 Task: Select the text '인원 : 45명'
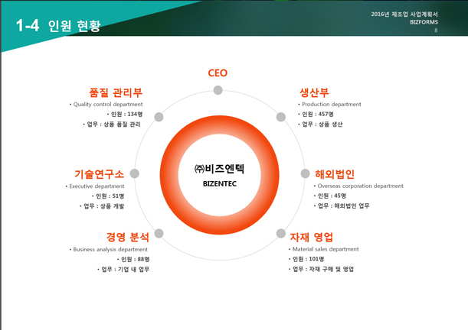[330, 196]
